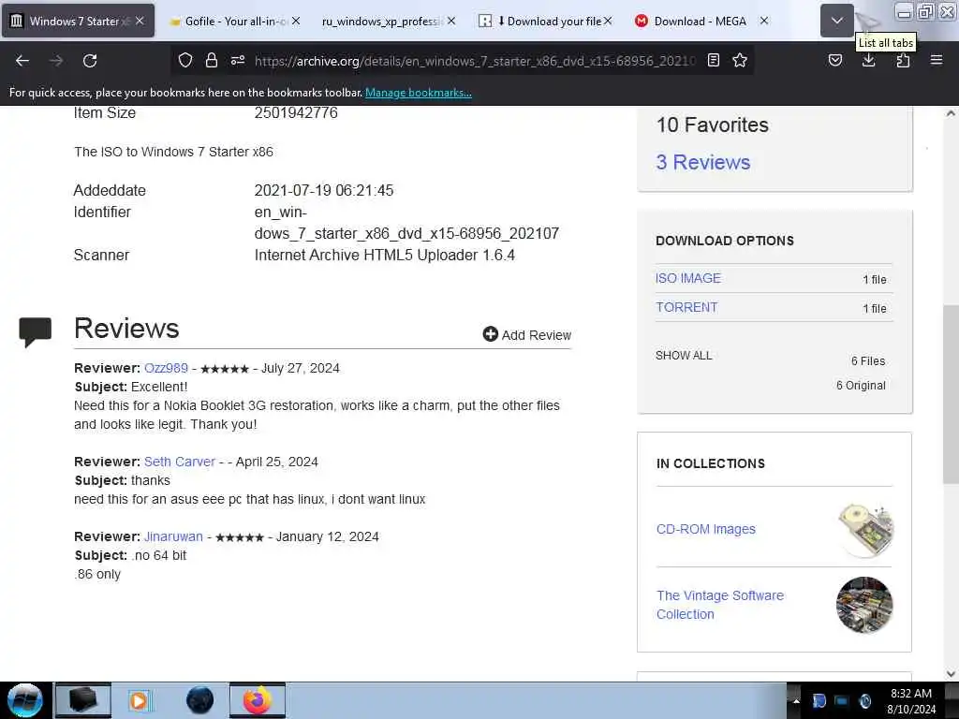Viewport: 959px width, 719px height.
Task: Save page to Pocket
Action: point(835,60)
